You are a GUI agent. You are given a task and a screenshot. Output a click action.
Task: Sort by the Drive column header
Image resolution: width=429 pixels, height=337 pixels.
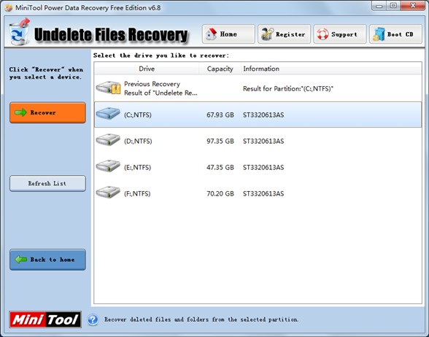[147, 69]
